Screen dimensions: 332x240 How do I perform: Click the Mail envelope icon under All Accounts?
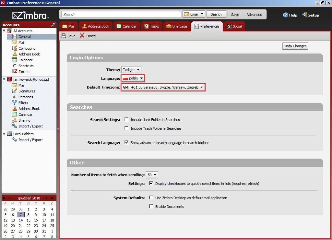pos(14,42)
